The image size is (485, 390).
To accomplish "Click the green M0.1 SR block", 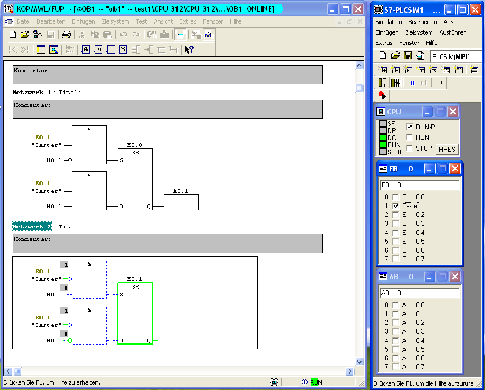I will tap(135, 313).
